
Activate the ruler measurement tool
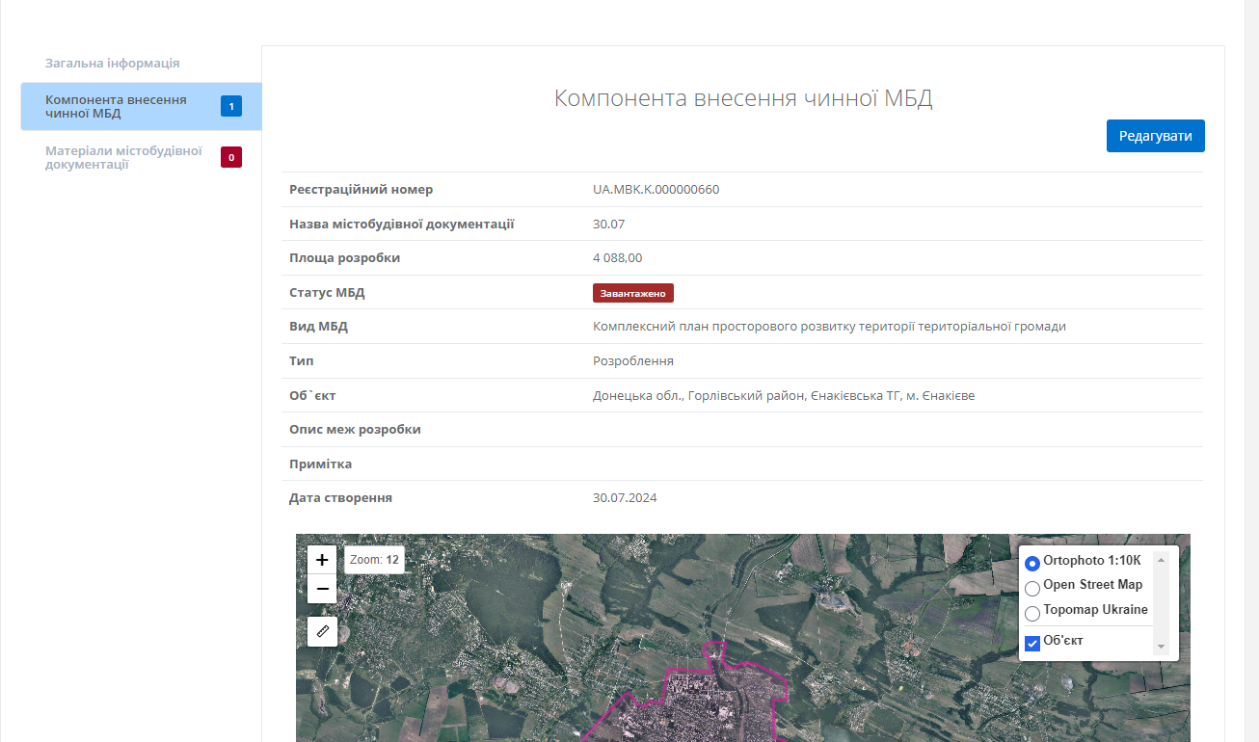point(323,631)
